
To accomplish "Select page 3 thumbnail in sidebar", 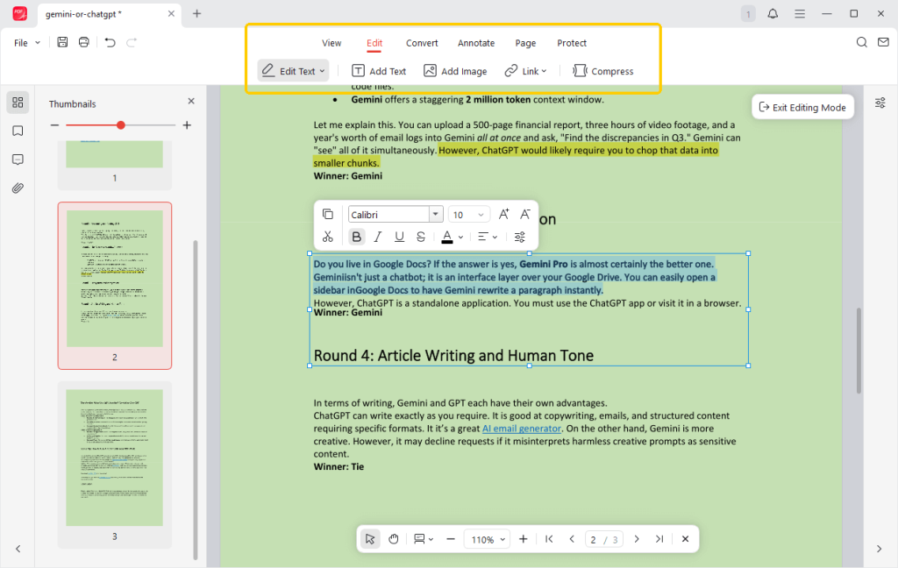I will point(114,457).
